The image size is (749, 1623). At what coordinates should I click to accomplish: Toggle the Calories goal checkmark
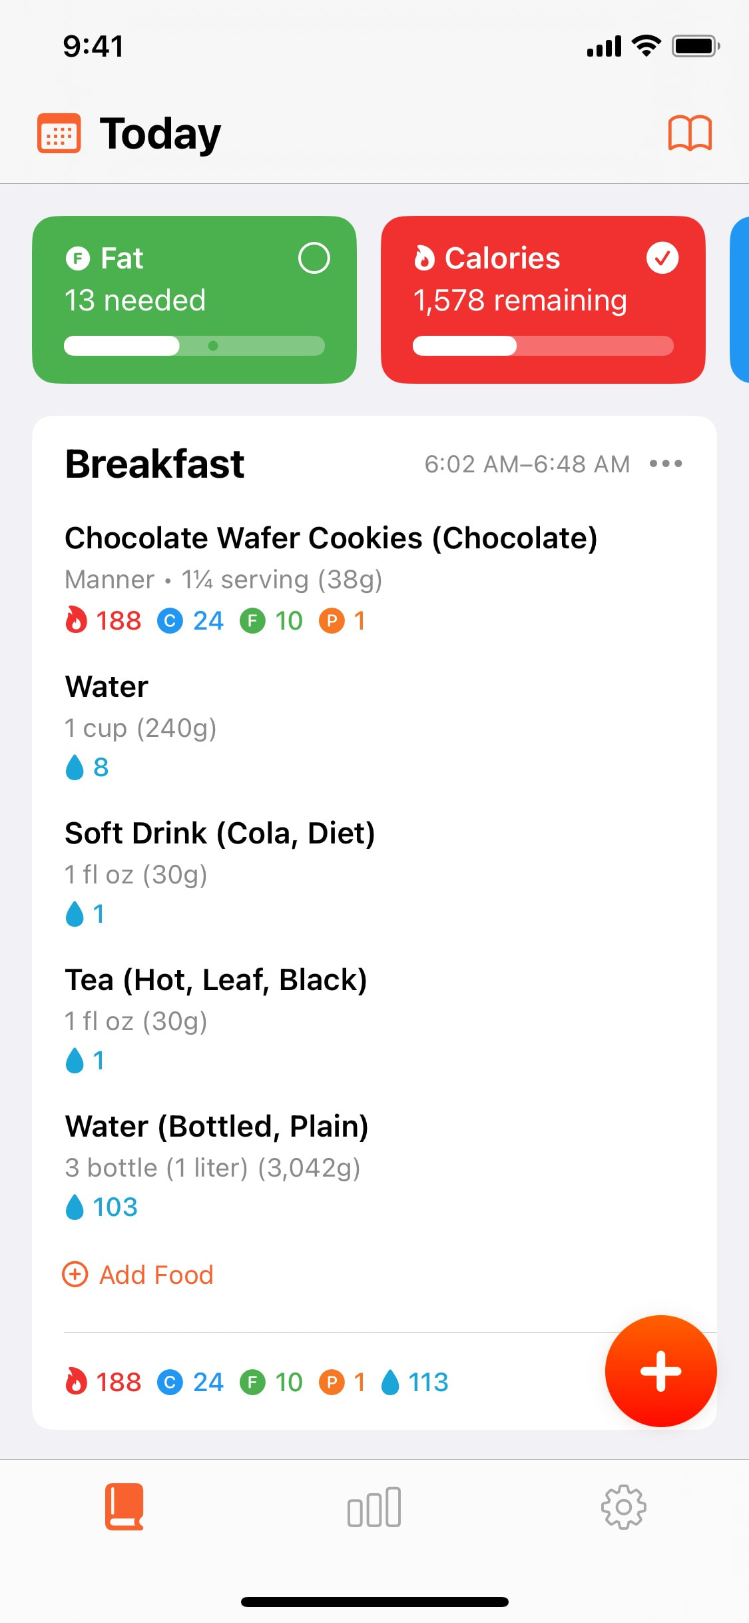[662, 259]
